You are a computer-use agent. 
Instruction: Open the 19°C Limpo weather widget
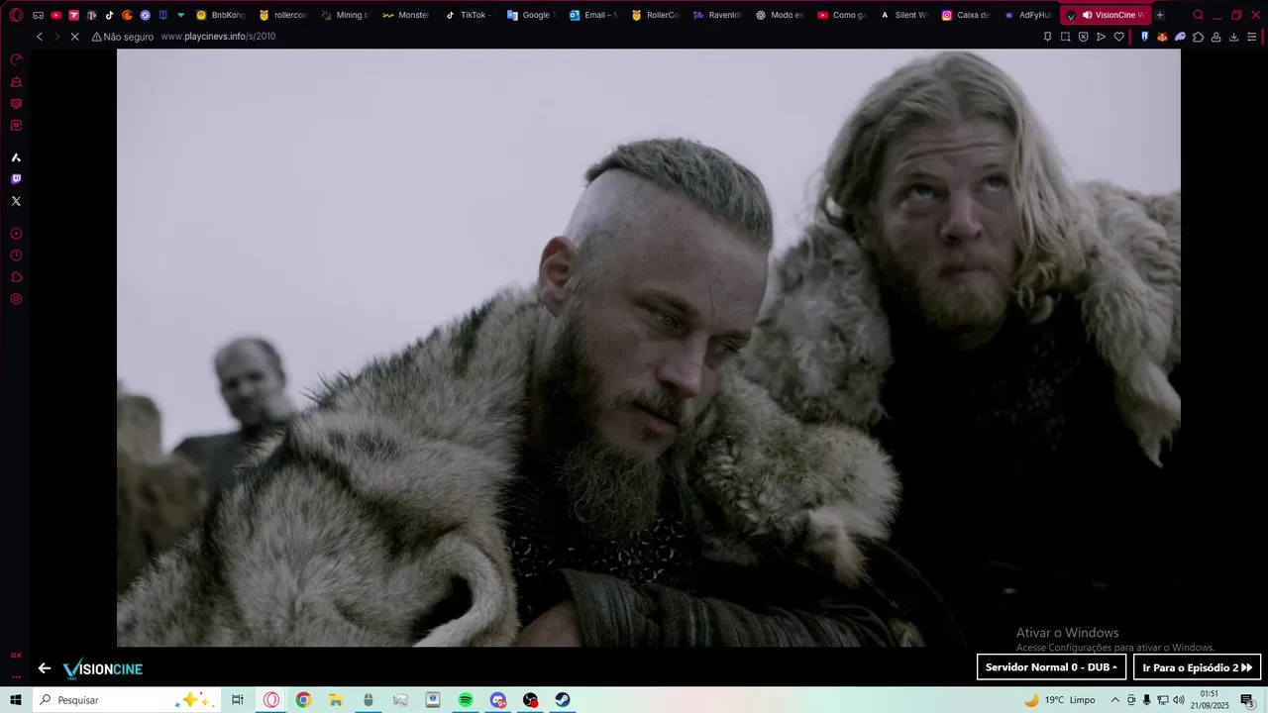(x=1060, y=700)
